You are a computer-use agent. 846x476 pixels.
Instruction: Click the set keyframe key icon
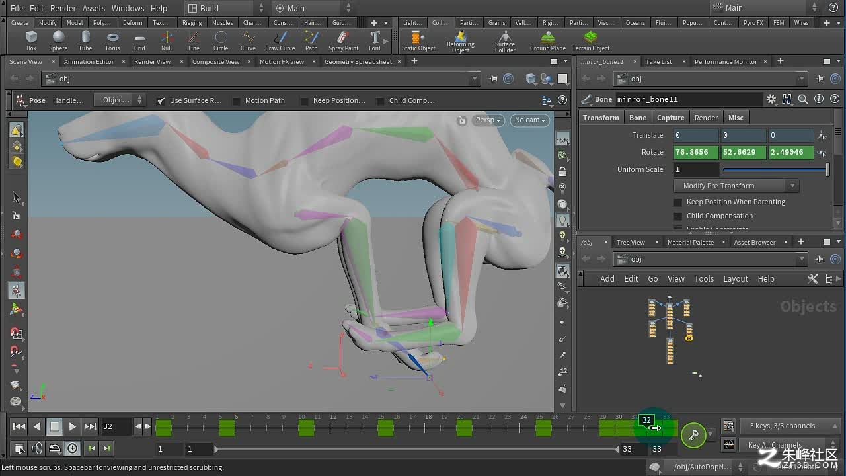click(x=693, y=434)
